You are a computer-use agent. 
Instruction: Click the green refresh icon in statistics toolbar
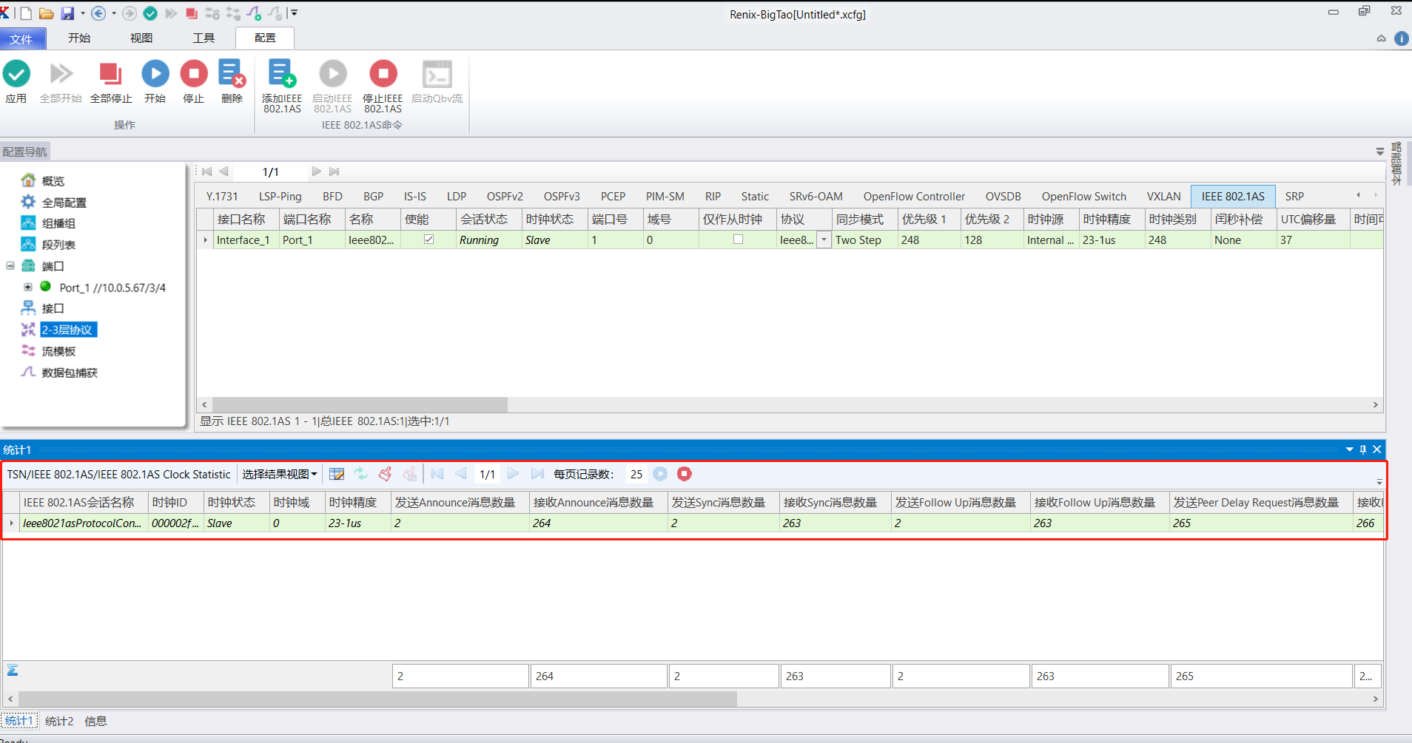(361, 474)
